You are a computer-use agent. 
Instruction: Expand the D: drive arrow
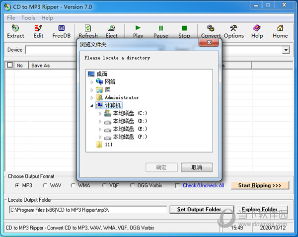100,121
